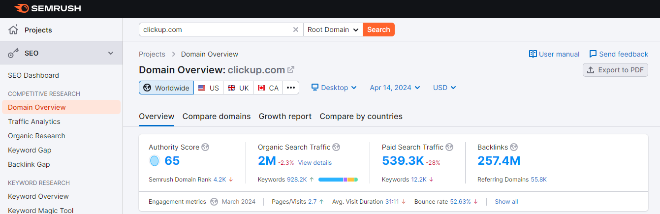The width and height of the screenshot is (660, 214).
Task: Click globe icon next to Authority Score
Action: 206,147
